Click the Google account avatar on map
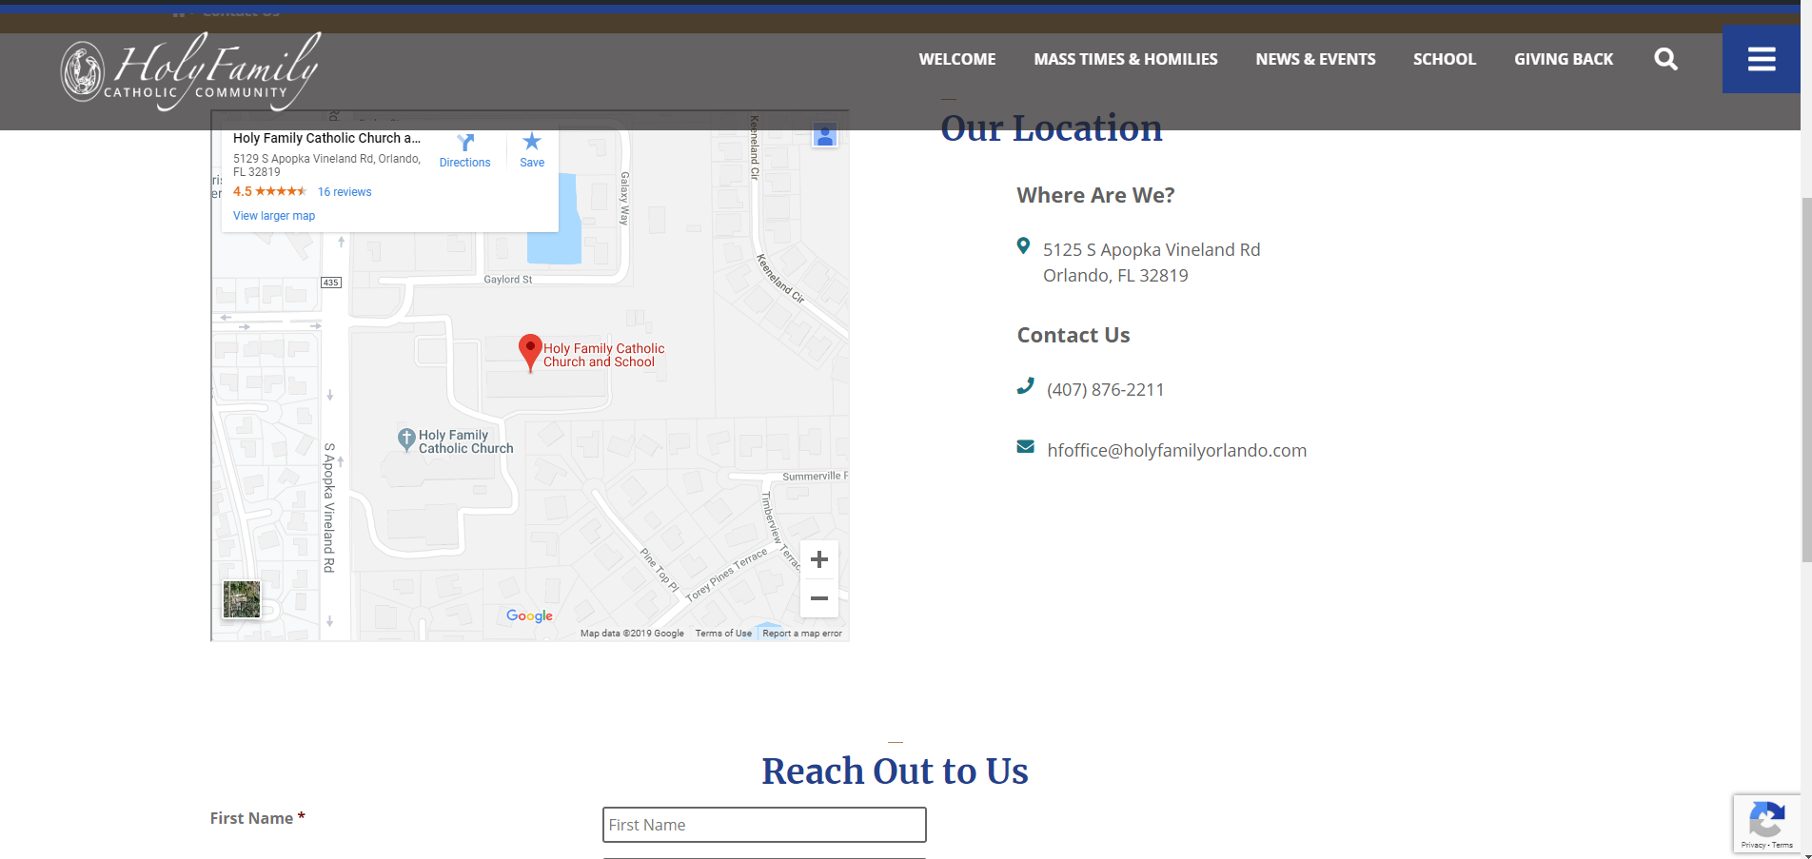The width and height of the screenshot is (1812, 859). (825, 136)
